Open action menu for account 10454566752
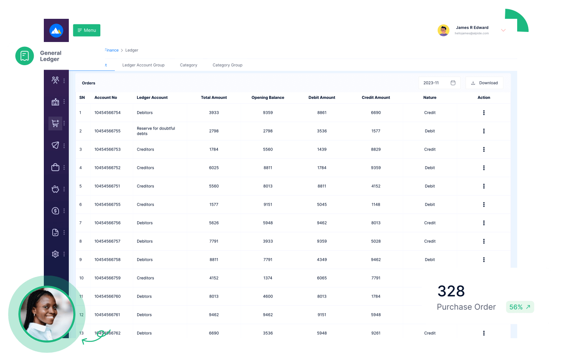The height and width of the screenshot is (357, 561). click(484, 168)
